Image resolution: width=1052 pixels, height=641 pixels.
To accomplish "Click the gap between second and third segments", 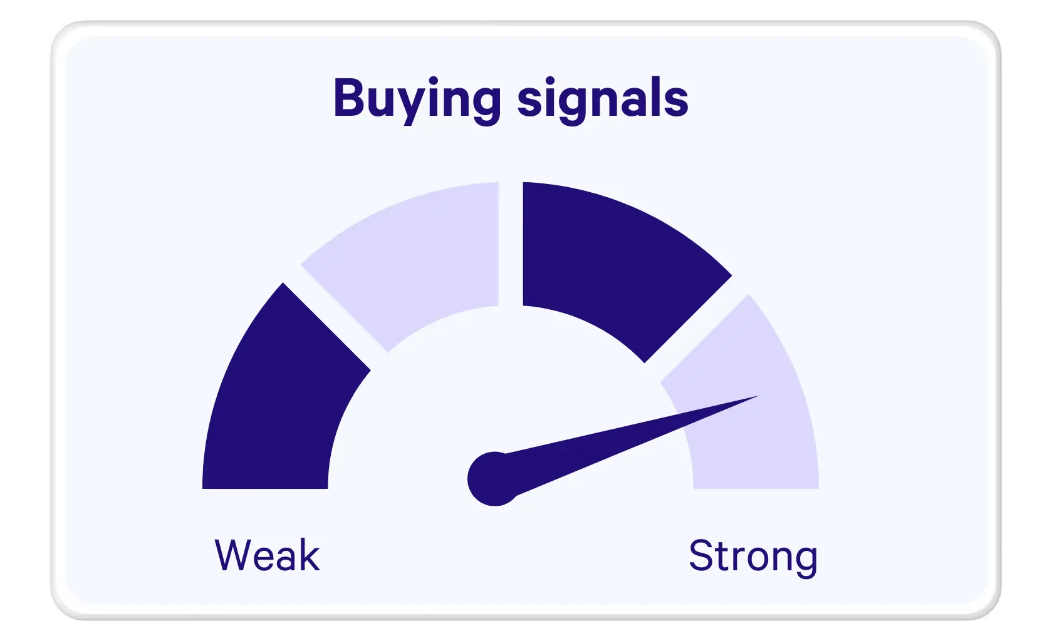I will [x=511, y=244].
